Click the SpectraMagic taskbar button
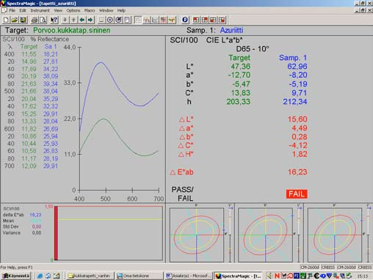The width and height of the screenshot is (373, 280). [239, 276]
